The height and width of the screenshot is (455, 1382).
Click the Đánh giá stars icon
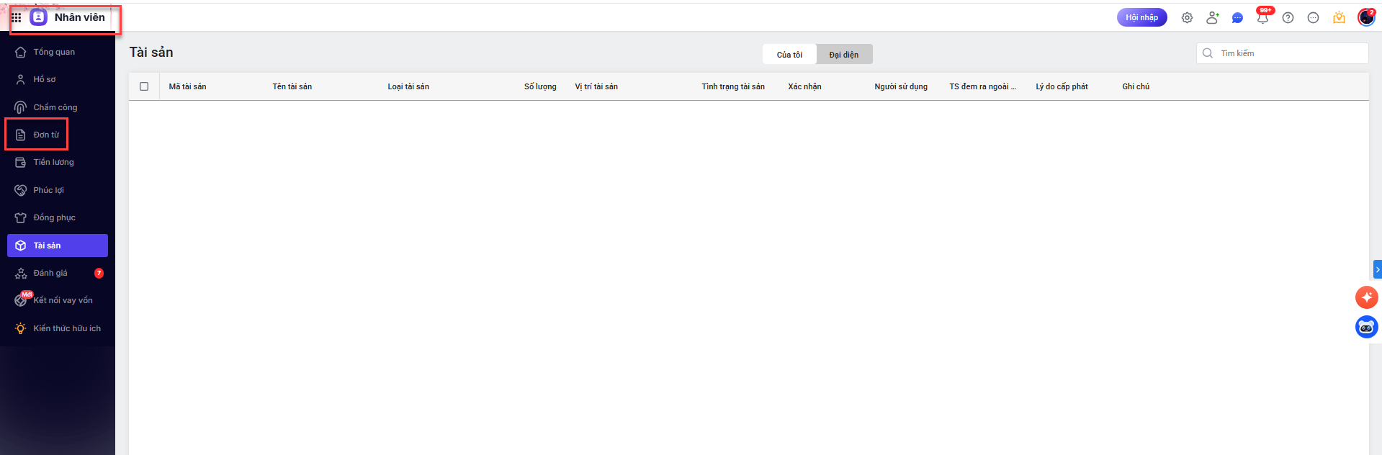(20, 273)
